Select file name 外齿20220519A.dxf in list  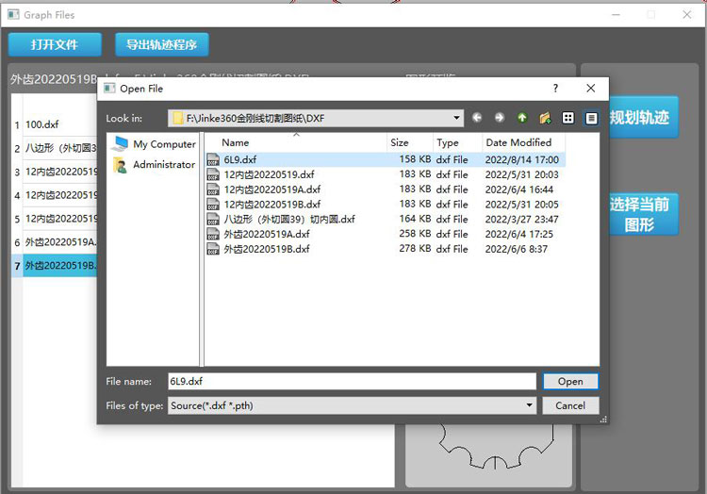(267, 234)
